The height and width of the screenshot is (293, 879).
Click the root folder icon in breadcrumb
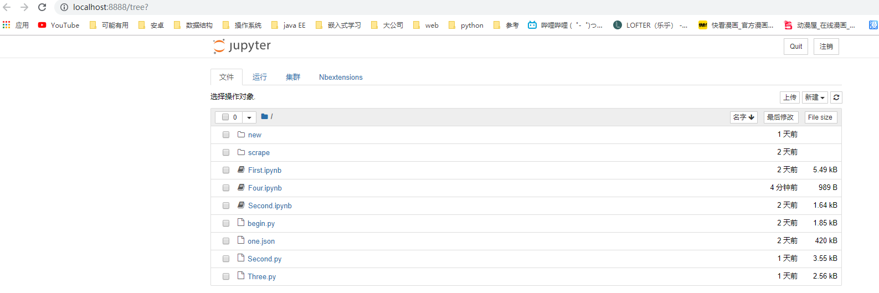click(265, 116)
